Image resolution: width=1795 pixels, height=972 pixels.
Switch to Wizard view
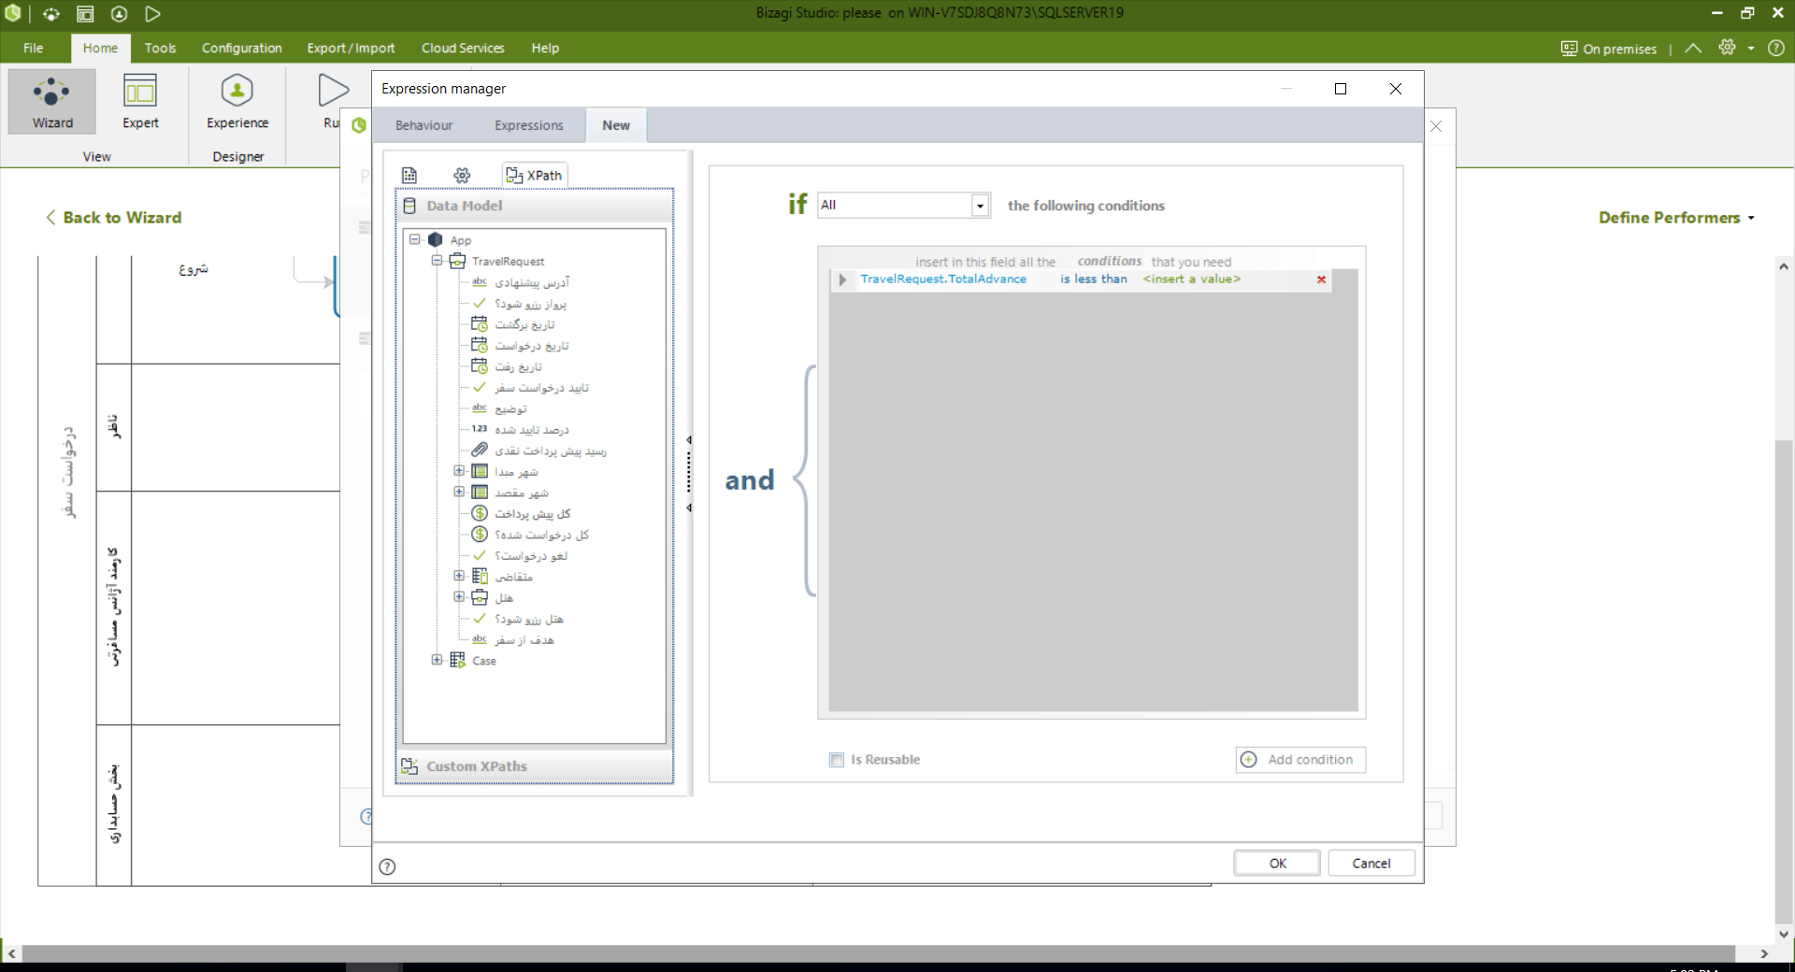52,102
